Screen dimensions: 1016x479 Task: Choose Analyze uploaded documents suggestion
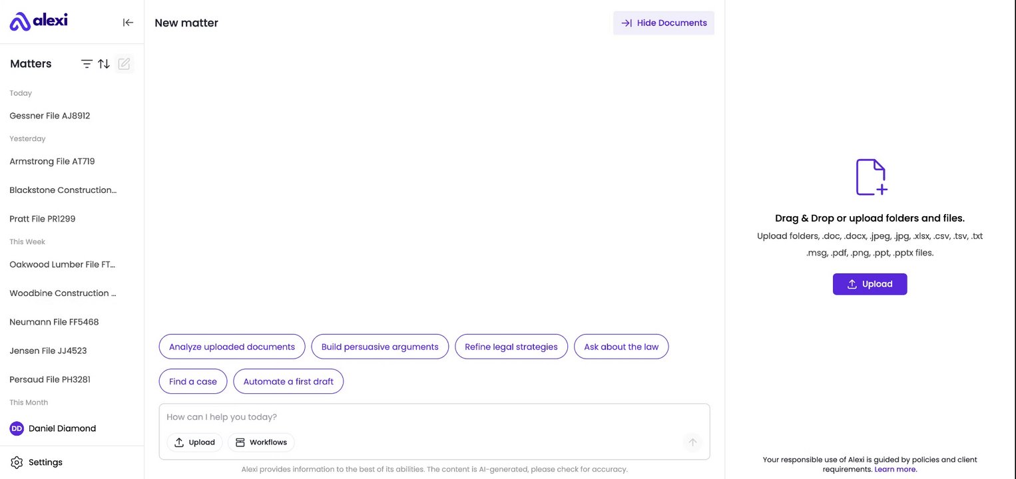click(x=232, y=347)
